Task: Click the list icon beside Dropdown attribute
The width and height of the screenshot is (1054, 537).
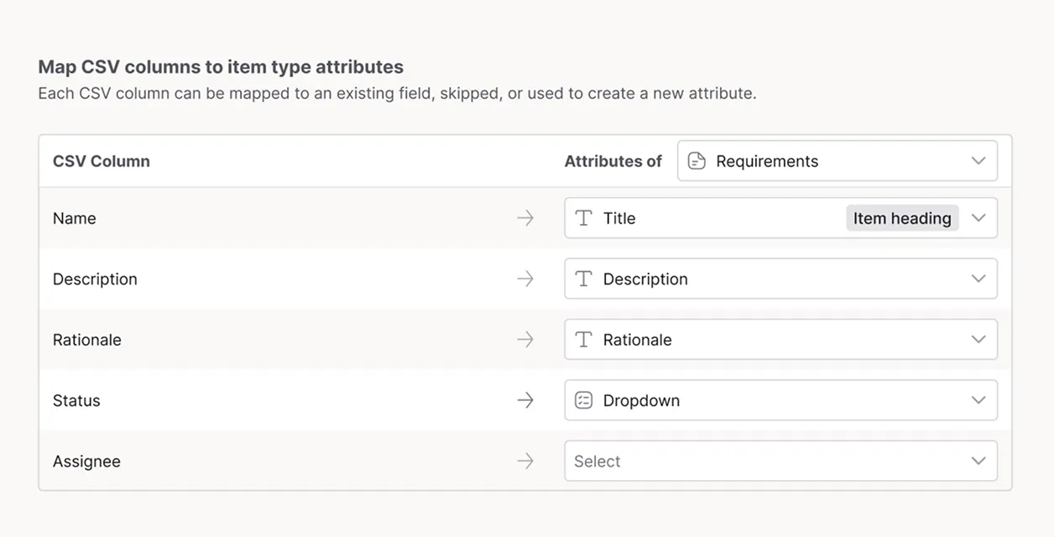Action: click(583, 400)
